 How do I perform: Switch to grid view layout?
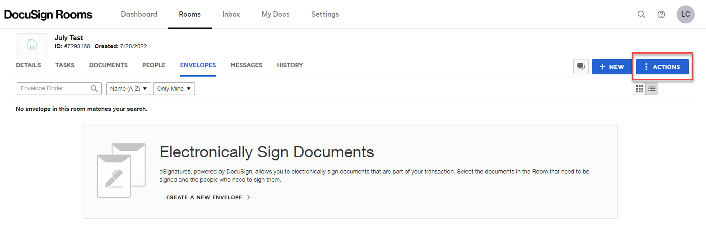[639, 89]
